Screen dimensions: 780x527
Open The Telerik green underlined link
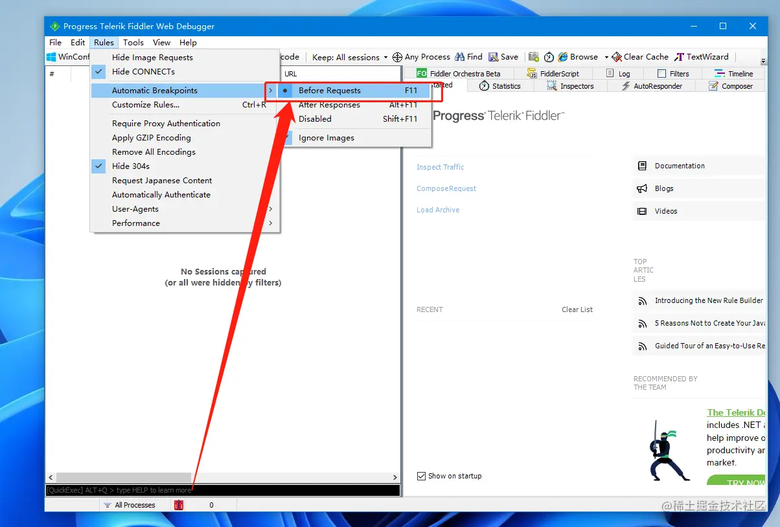(x=736, y=412)
